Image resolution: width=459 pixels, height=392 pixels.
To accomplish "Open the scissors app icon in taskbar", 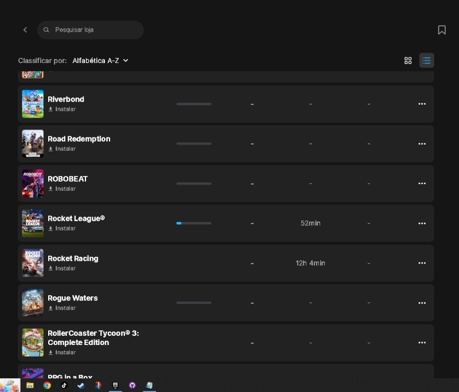I will pos(98,385).
